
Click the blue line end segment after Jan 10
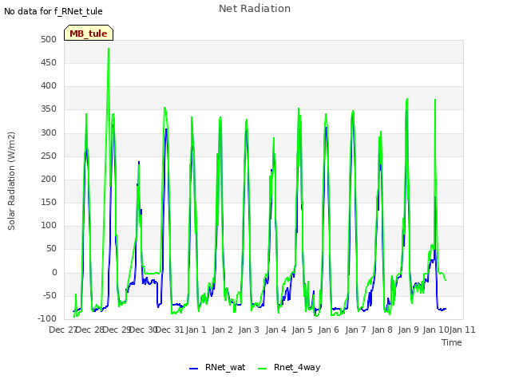[x=442, y=309]
